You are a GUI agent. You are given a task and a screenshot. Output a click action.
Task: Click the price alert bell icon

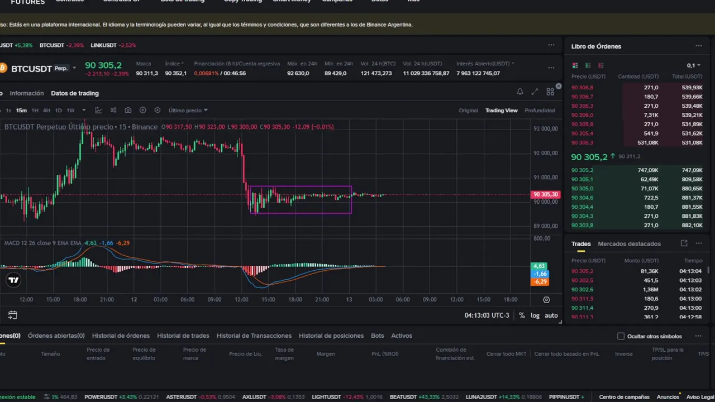[520, 92]
